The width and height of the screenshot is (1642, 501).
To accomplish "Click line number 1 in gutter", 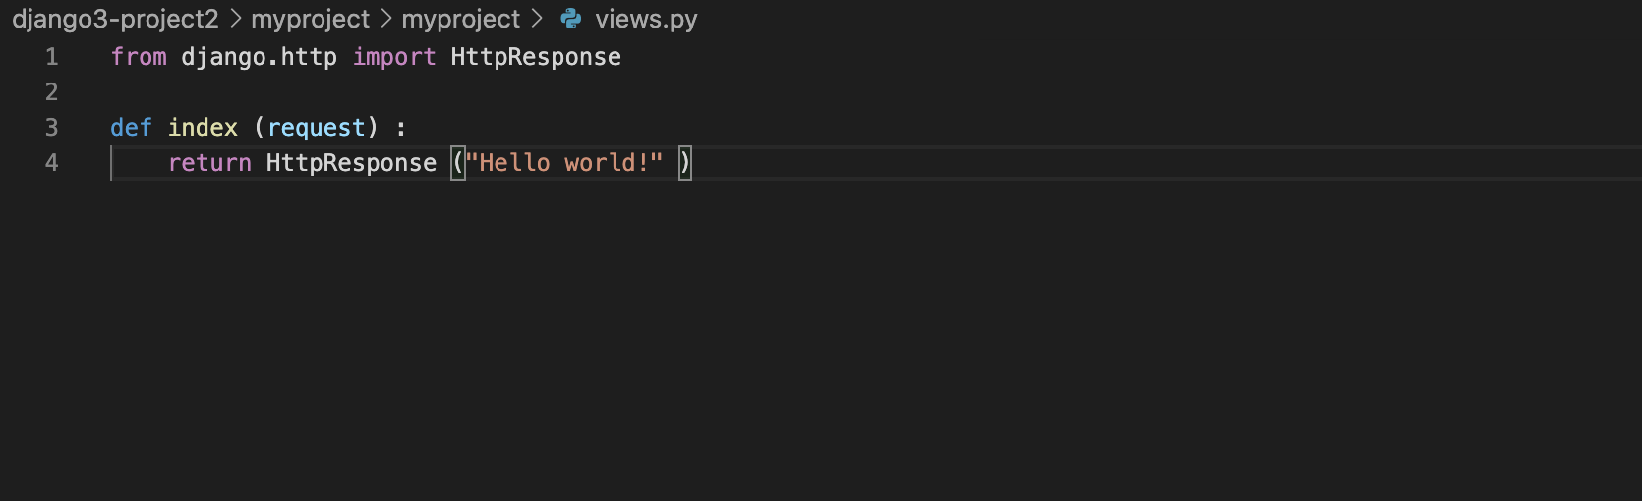I will tap(52, 57).
